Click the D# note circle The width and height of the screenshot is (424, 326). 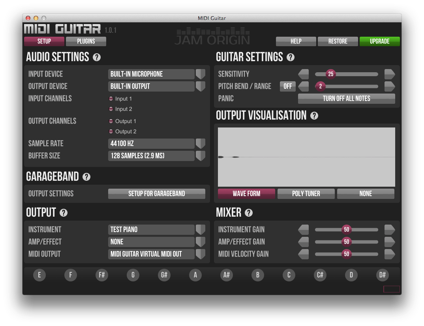point(383,275)
